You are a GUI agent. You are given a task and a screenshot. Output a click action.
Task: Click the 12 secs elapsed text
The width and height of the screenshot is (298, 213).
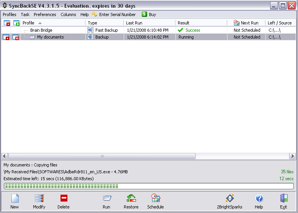[287, 179]
